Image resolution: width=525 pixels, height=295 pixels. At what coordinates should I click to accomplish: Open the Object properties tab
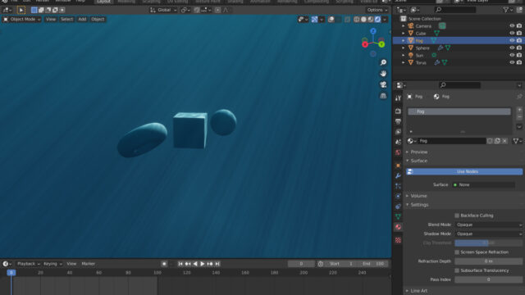[398, 166]
